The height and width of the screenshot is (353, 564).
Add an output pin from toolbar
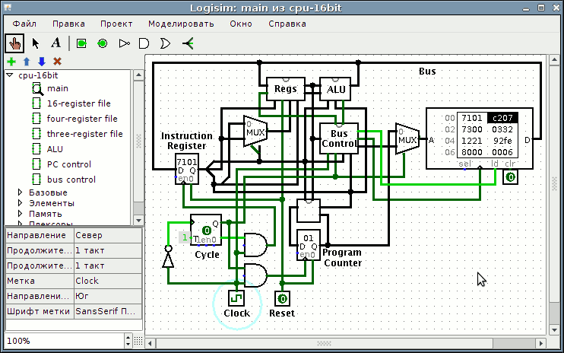point(103,43)
